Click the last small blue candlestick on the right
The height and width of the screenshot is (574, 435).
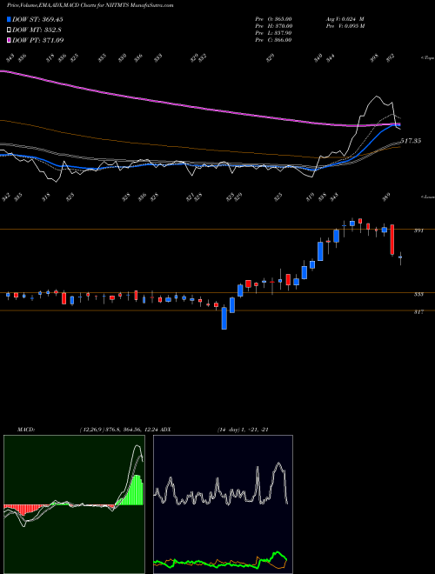pyautogui.click(x=400, y=257)
